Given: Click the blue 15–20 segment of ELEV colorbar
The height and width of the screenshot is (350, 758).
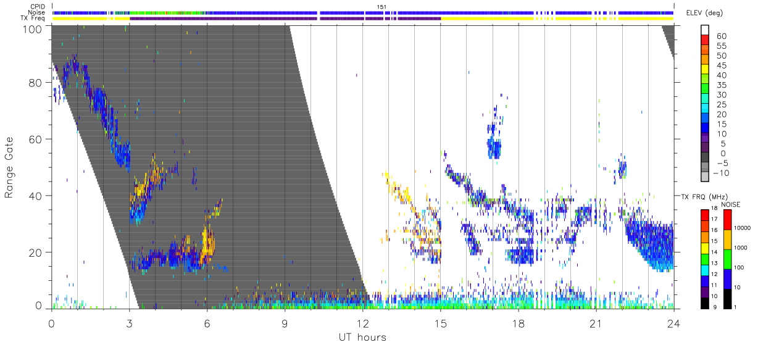Looking at the screenshot, I should [x=706, y=119].
